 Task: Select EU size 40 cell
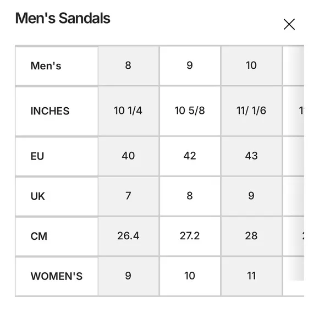[x=128, y=156]
